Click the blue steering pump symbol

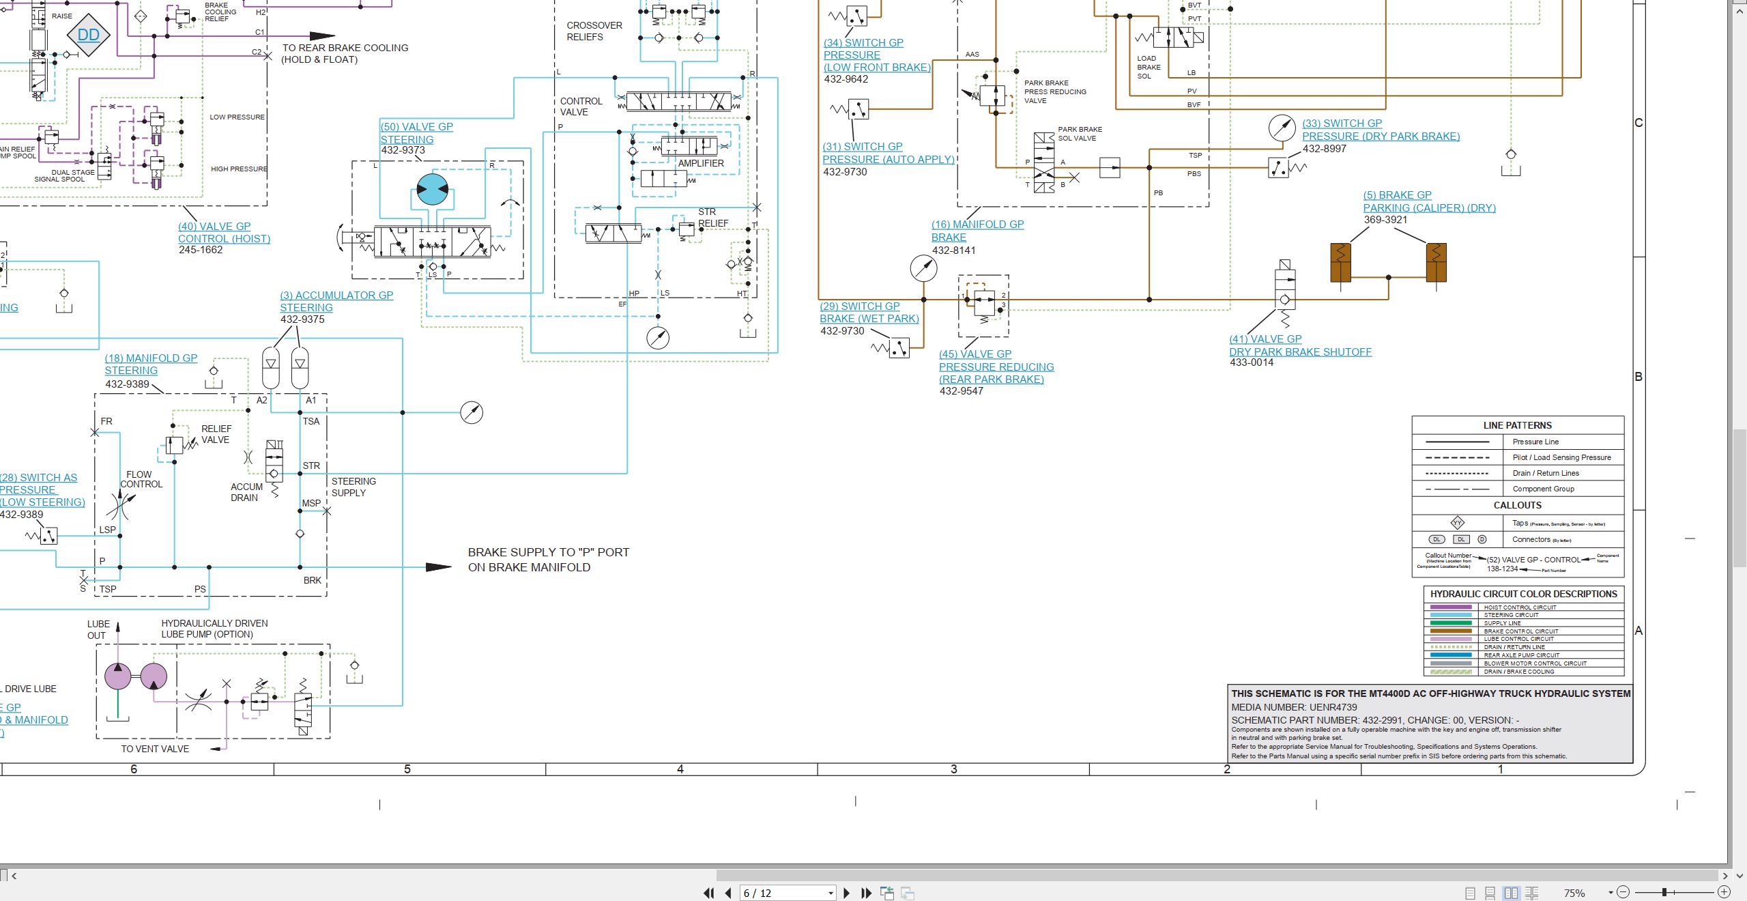432,190
